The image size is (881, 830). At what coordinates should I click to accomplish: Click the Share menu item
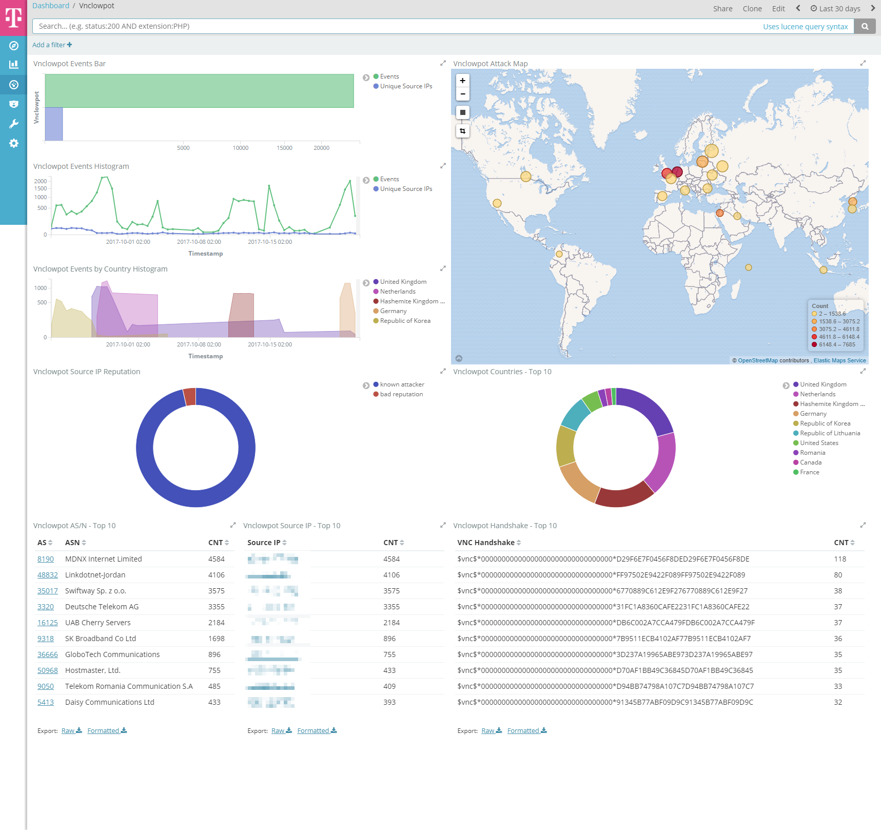click(x=722, y=8)
